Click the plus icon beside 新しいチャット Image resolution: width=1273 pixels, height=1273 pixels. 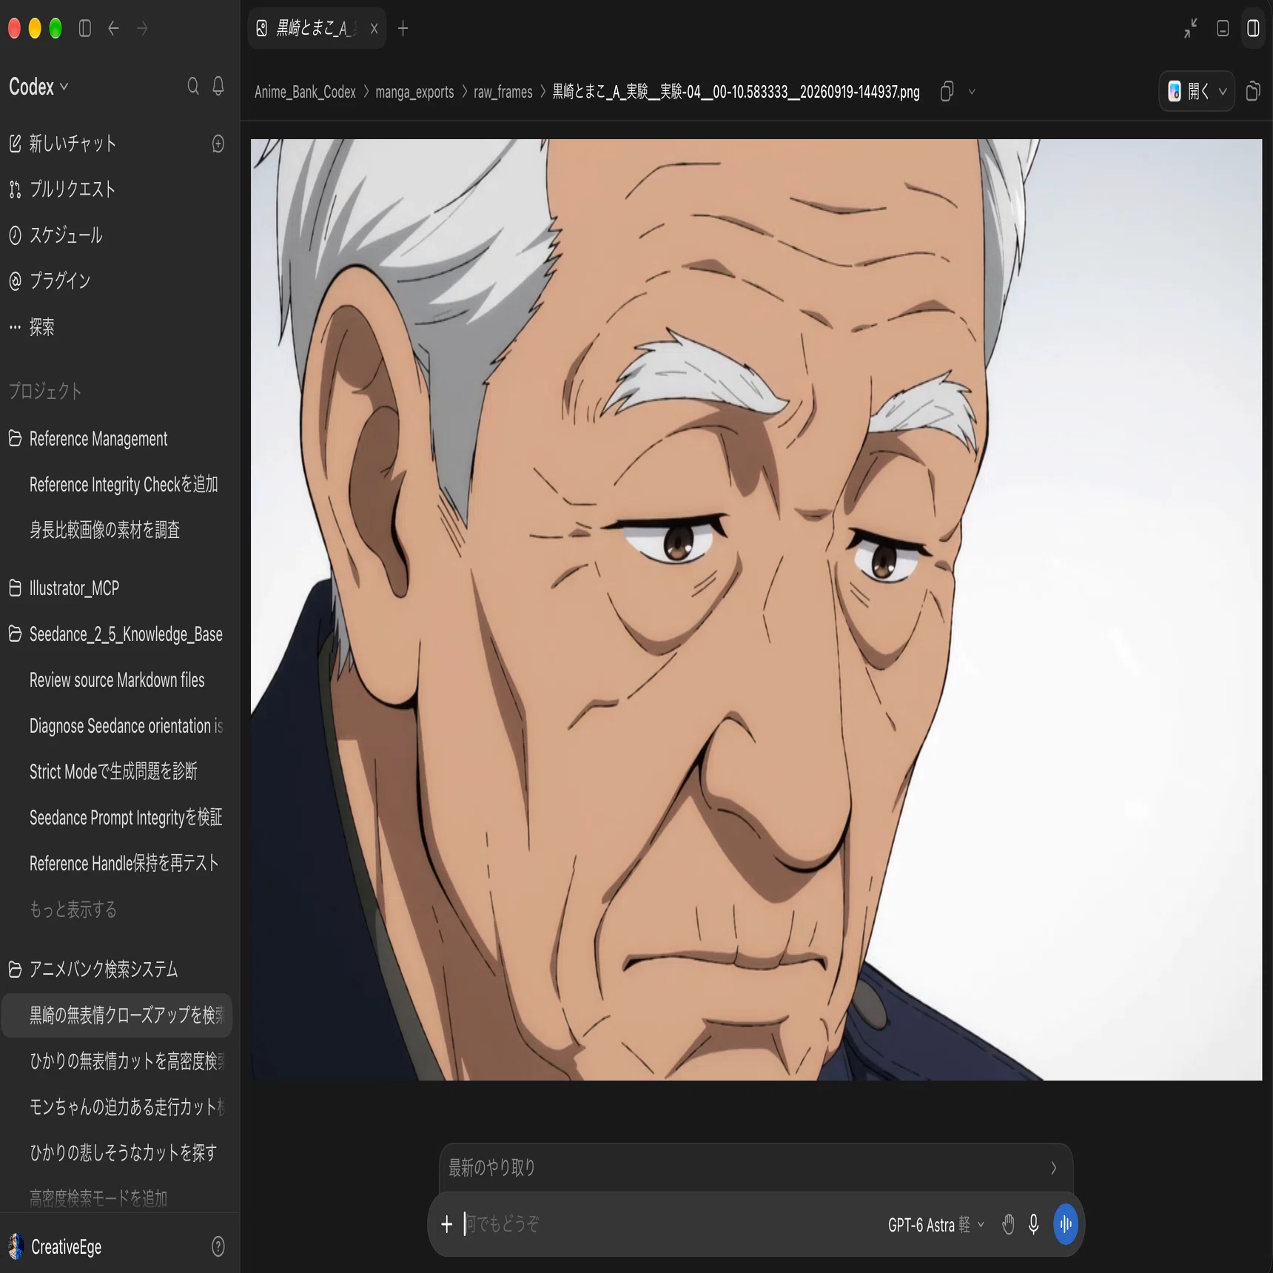pos(218,144)
